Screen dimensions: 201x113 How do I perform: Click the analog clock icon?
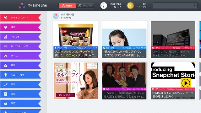point(104,6)
